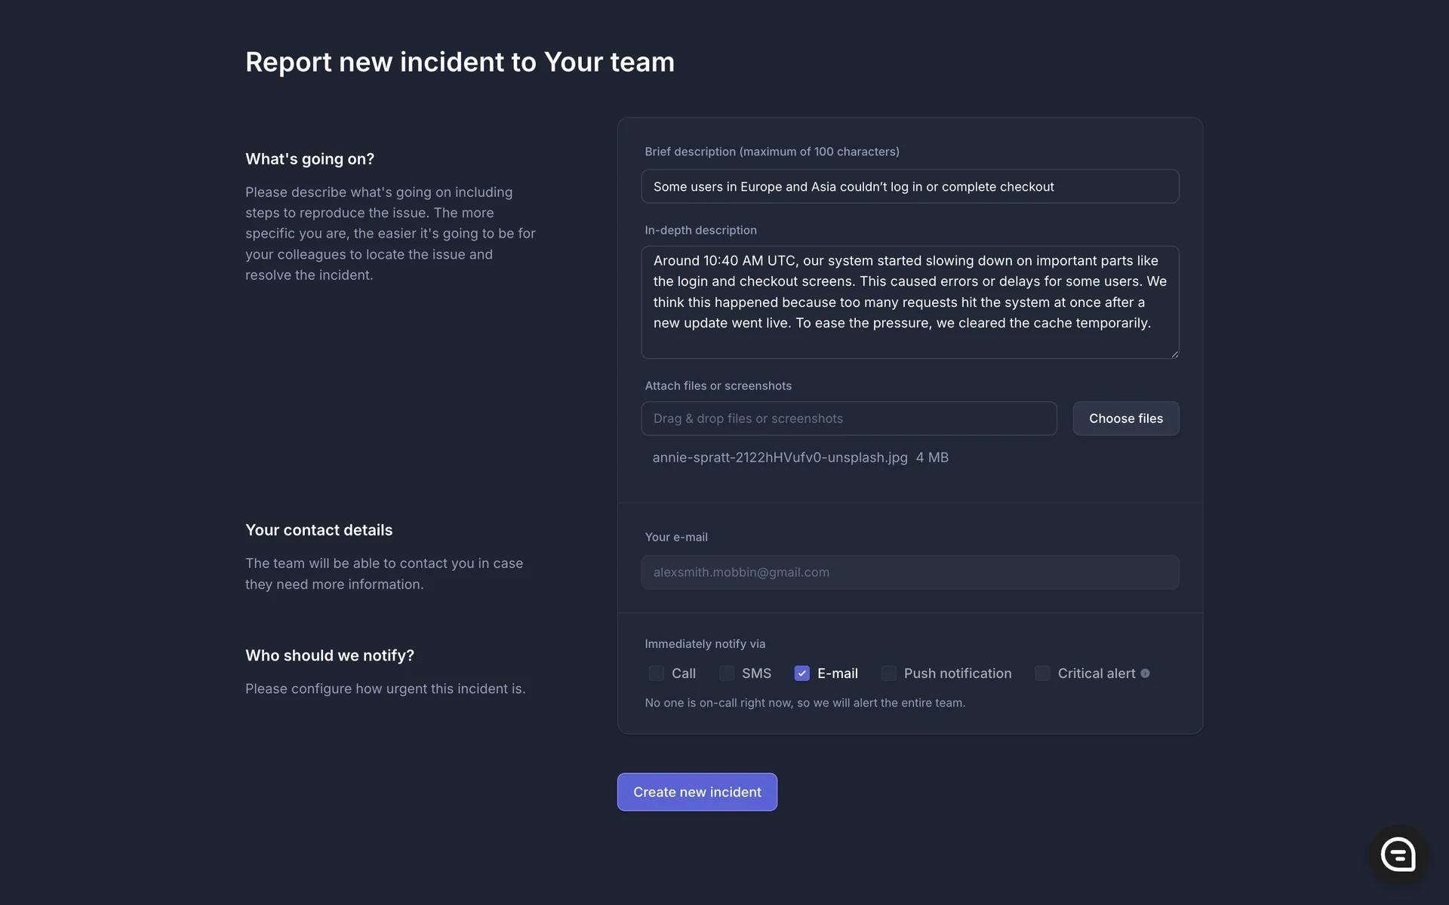Check the SMS notification option

tap(726, 673)
